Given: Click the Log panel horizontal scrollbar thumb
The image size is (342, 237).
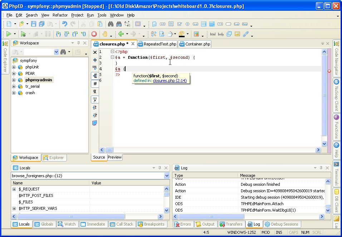Looking at the screenshot, I should [x=211, y=217].
